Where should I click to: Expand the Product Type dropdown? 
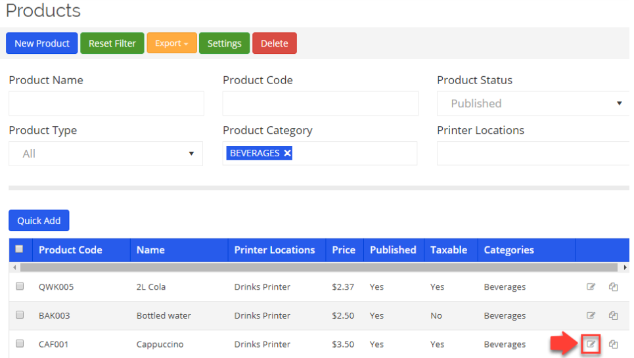106,154
